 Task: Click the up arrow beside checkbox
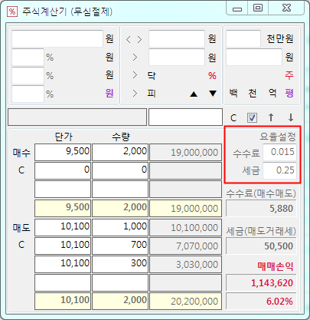point(271,117)
